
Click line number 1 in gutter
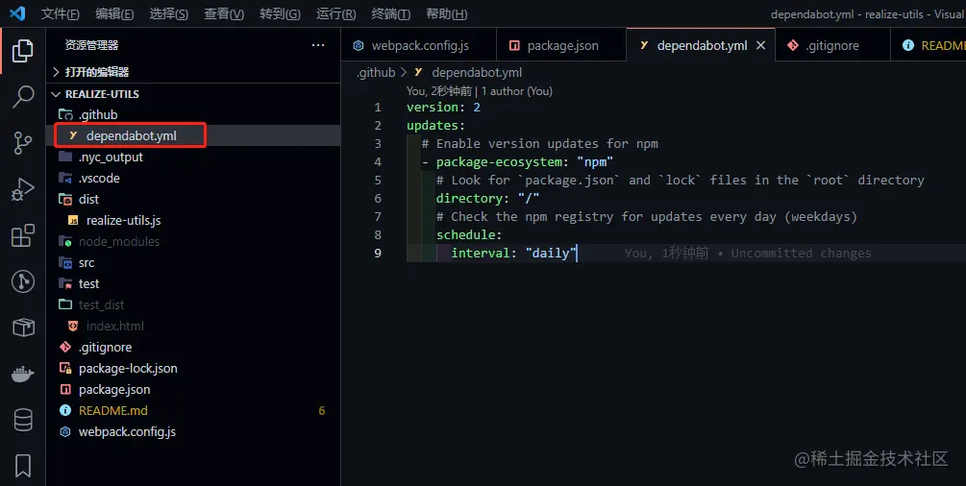(378, 108)
